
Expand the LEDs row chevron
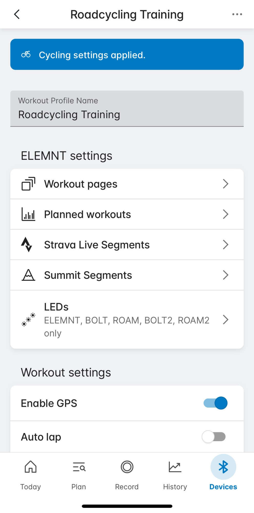pos(226,320)
